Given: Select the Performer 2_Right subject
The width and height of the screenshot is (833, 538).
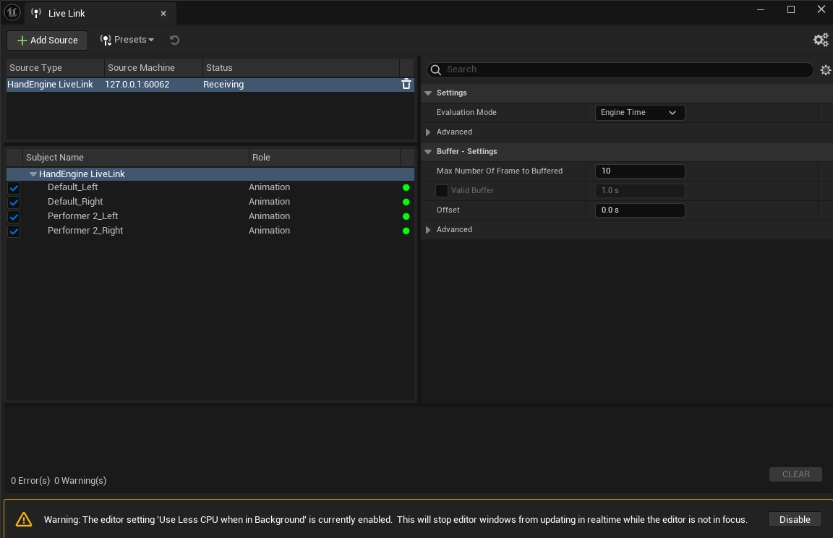Looking at the screenshot, I should coord(85,231).
